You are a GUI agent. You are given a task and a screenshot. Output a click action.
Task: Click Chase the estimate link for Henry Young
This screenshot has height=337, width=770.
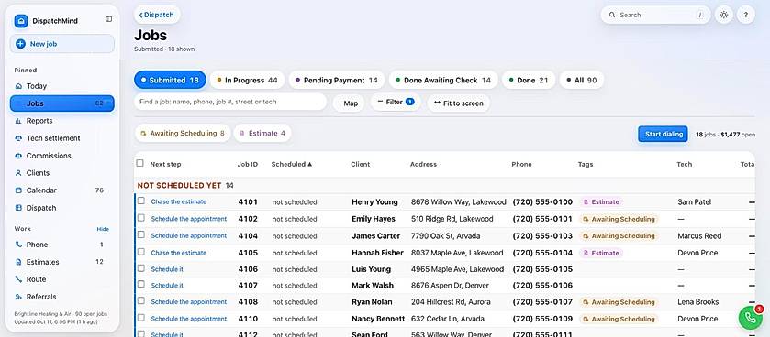tap(179, 201)
